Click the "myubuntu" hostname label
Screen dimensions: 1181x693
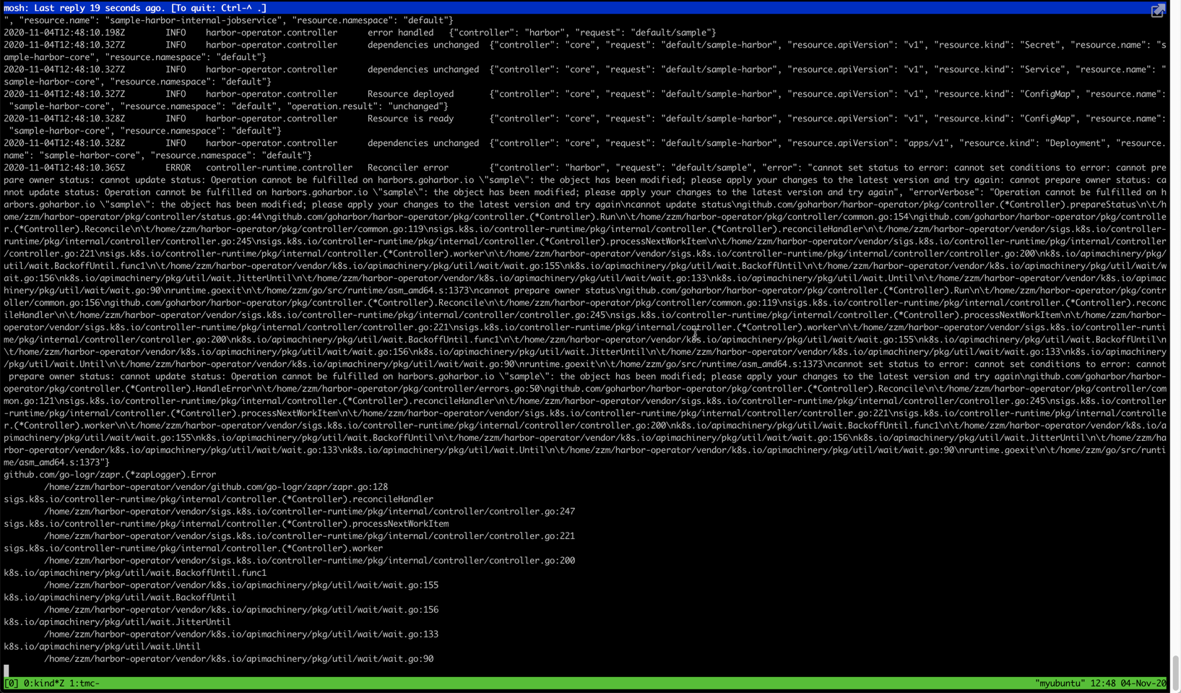[x=1059, y=683]
